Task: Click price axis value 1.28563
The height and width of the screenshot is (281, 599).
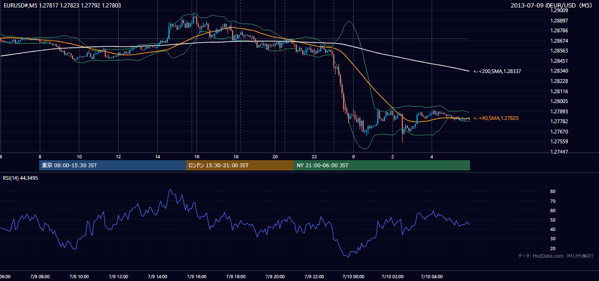Action: (559, 51)
